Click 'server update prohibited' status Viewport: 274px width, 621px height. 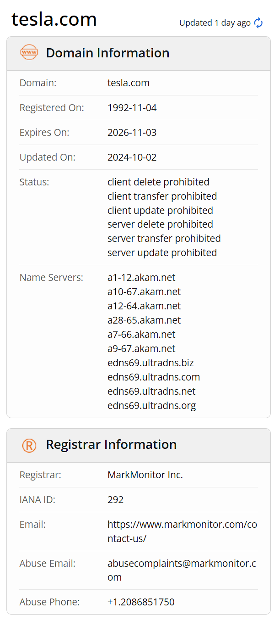[x=162, y=252]
